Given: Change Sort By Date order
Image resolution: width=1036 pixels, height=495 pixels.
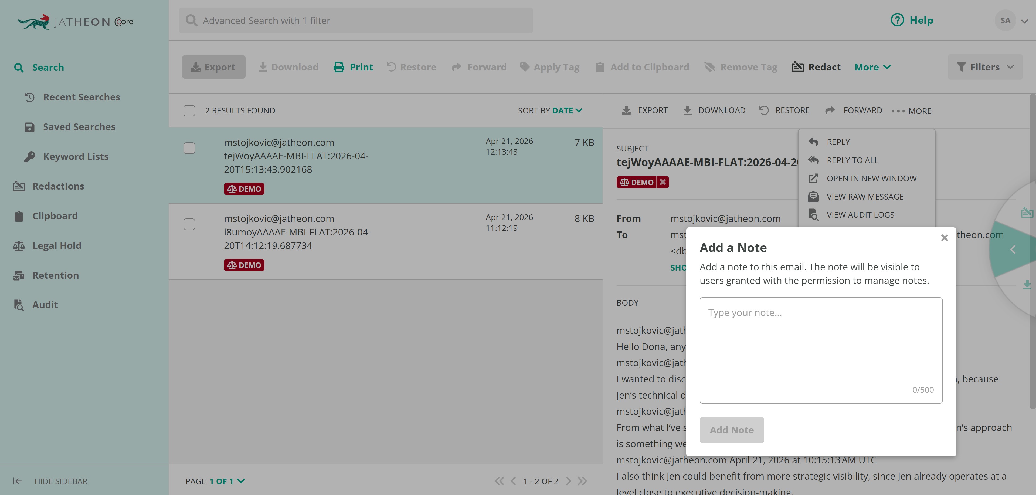Looking at the screenshot, I should click(567, 110).
